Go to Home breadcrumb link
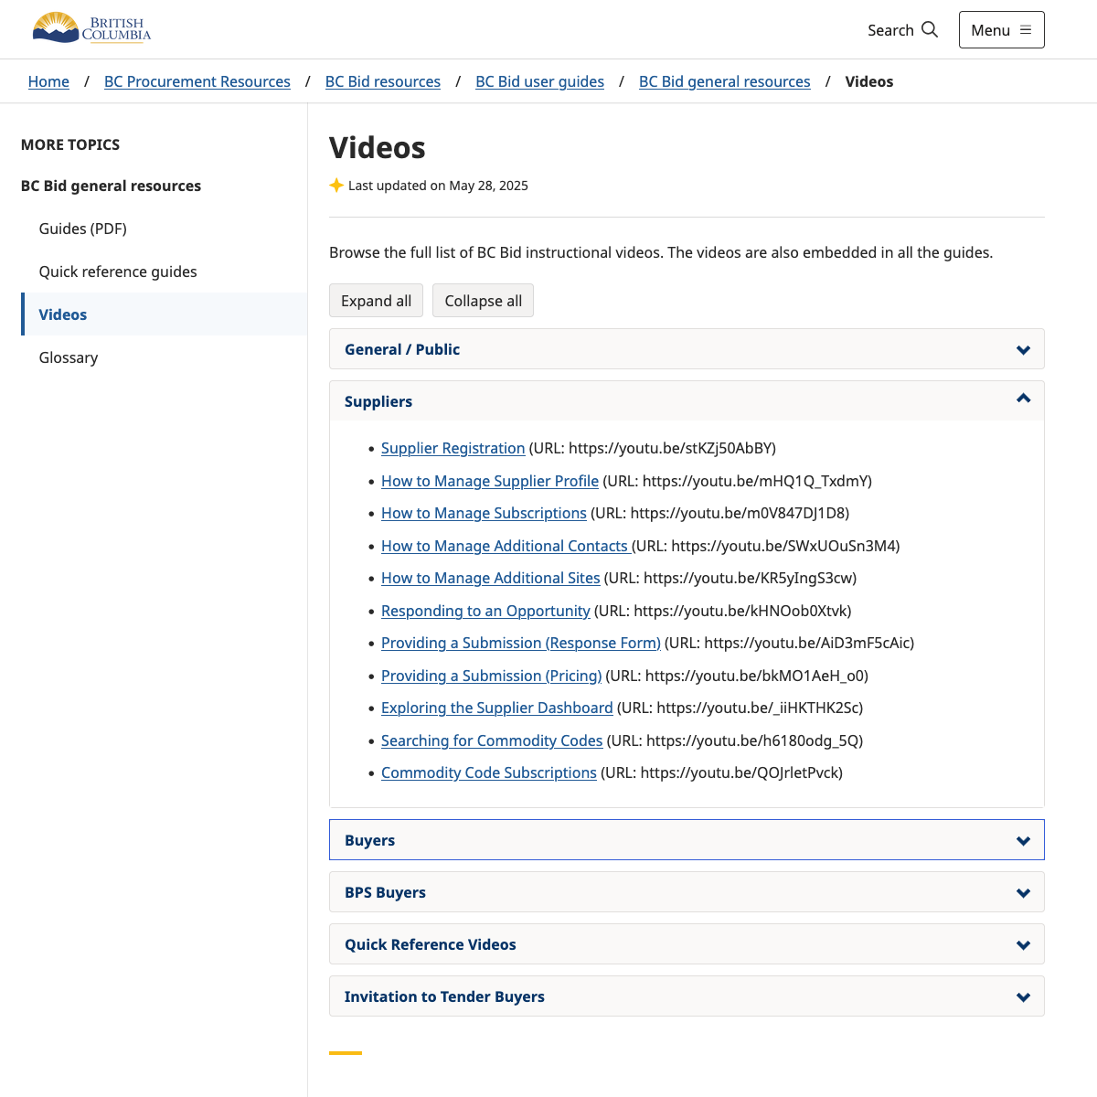The width and height of the screenshot is (1097, 1097). coord(48,81)
